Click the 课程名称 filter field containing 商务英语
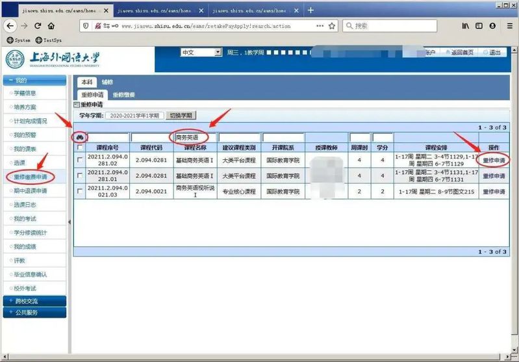This screenshot has height=362, width=519. pos(195,138)
